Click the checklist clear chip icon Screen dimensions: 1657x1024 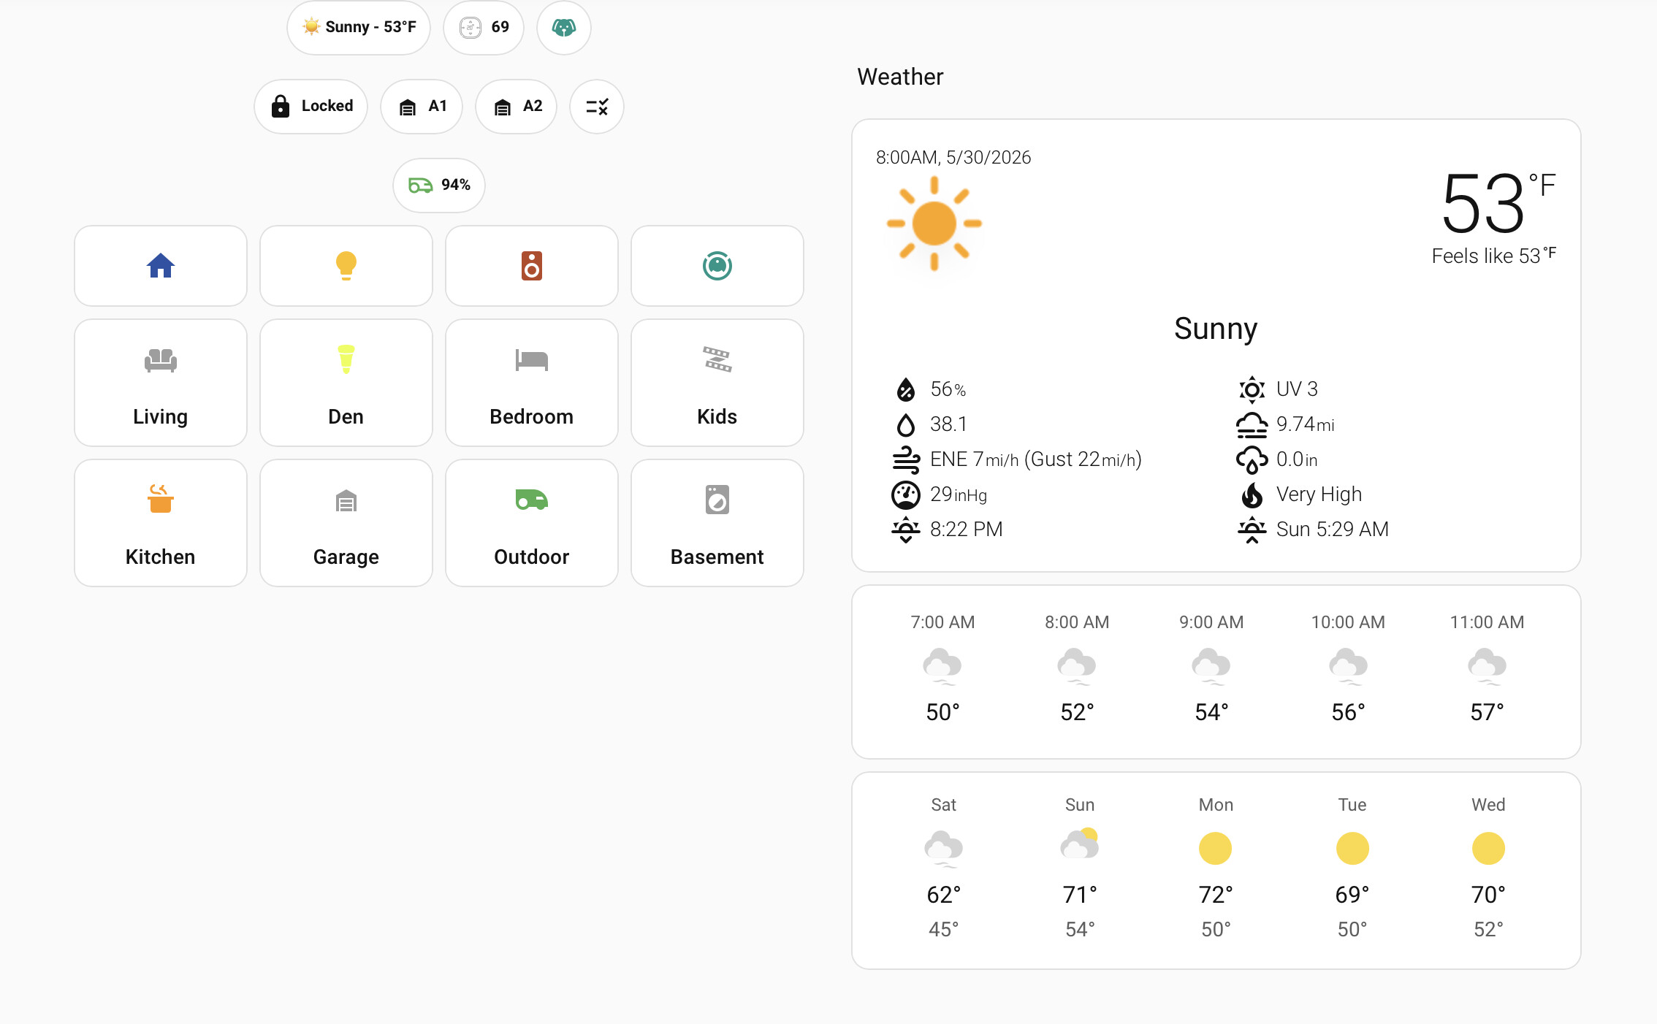[x=597, y=107]
